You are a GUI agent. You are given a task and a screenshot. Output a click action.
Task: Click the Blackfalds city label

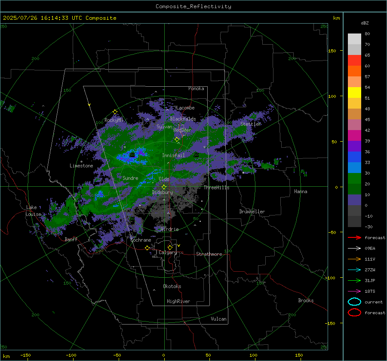[183, 119]
